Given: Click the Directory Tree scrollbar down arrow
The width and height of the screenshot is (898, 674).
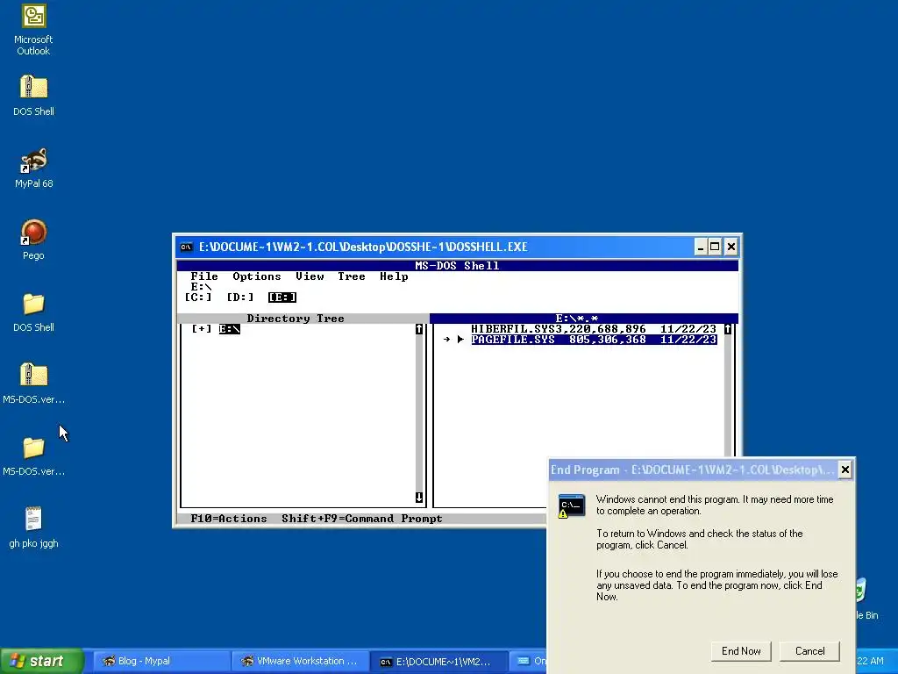Looking at the screenshot, I should pos(419,498).
